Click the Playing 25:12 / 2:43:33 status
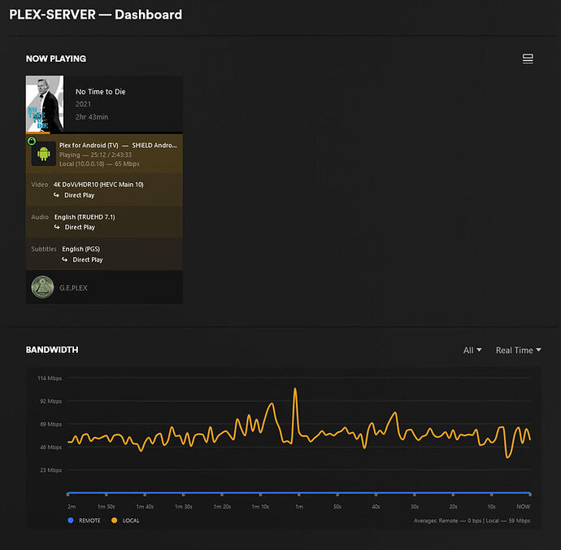Screen dimensions: 561x550 pos(95,155)
